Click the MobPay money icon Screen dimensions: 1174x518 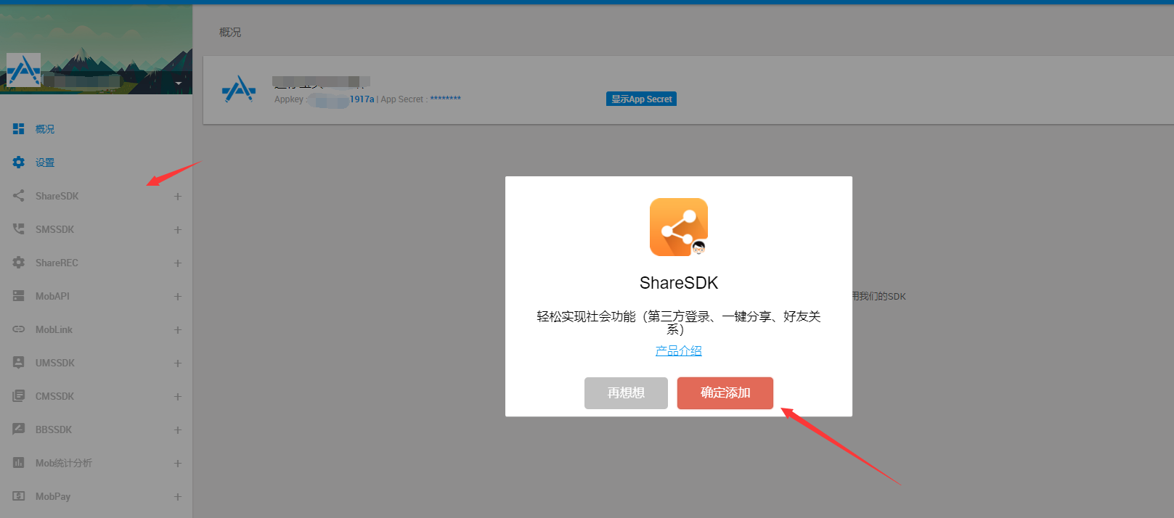(x=19, y=496)
